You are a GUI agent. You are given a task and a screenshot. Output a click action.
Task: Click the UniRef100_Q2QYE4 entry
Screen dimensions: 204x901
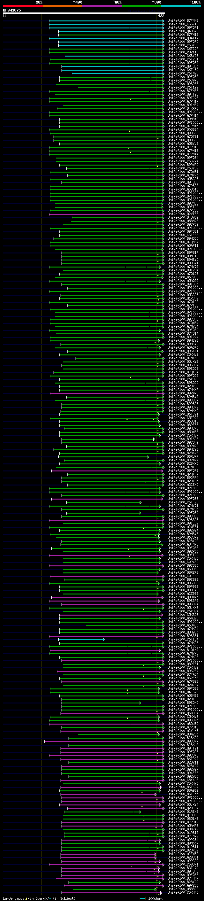click(x=183, y=474)
